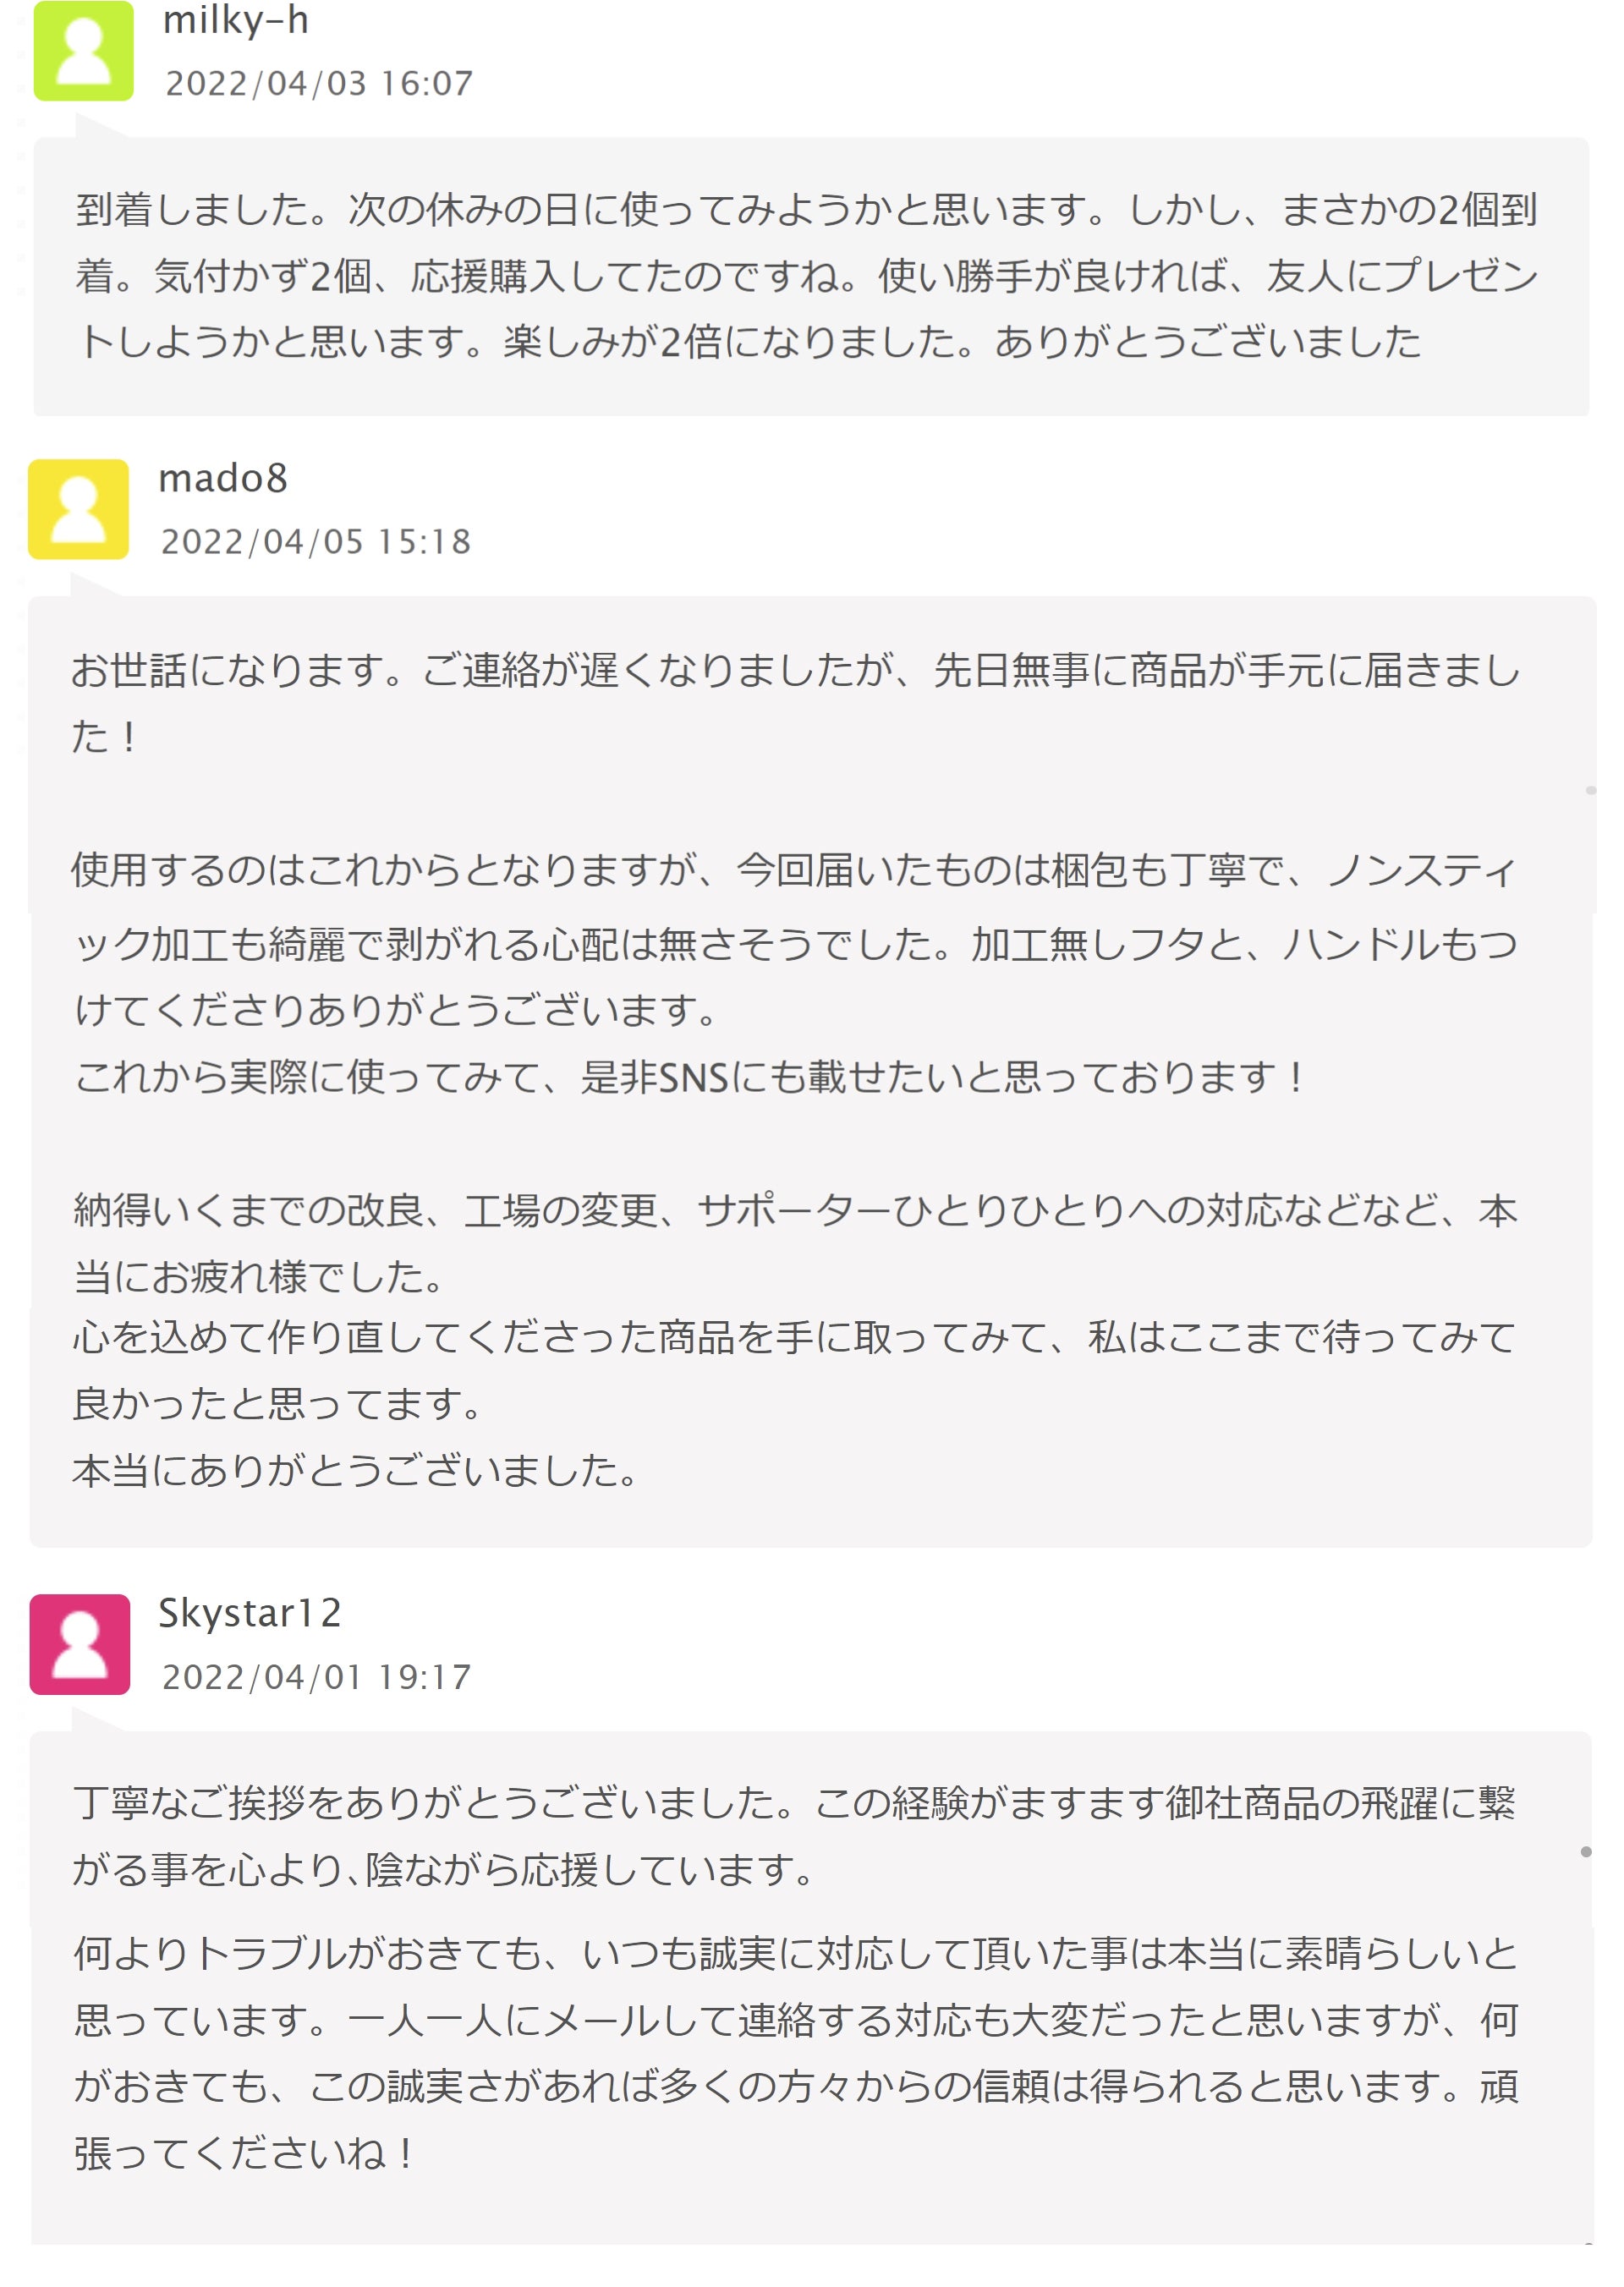This screenshot has height=2287, width=1624.
Task: Click mado8's closing line 本当にありがとうございました
Action: tap(356, 1471)
